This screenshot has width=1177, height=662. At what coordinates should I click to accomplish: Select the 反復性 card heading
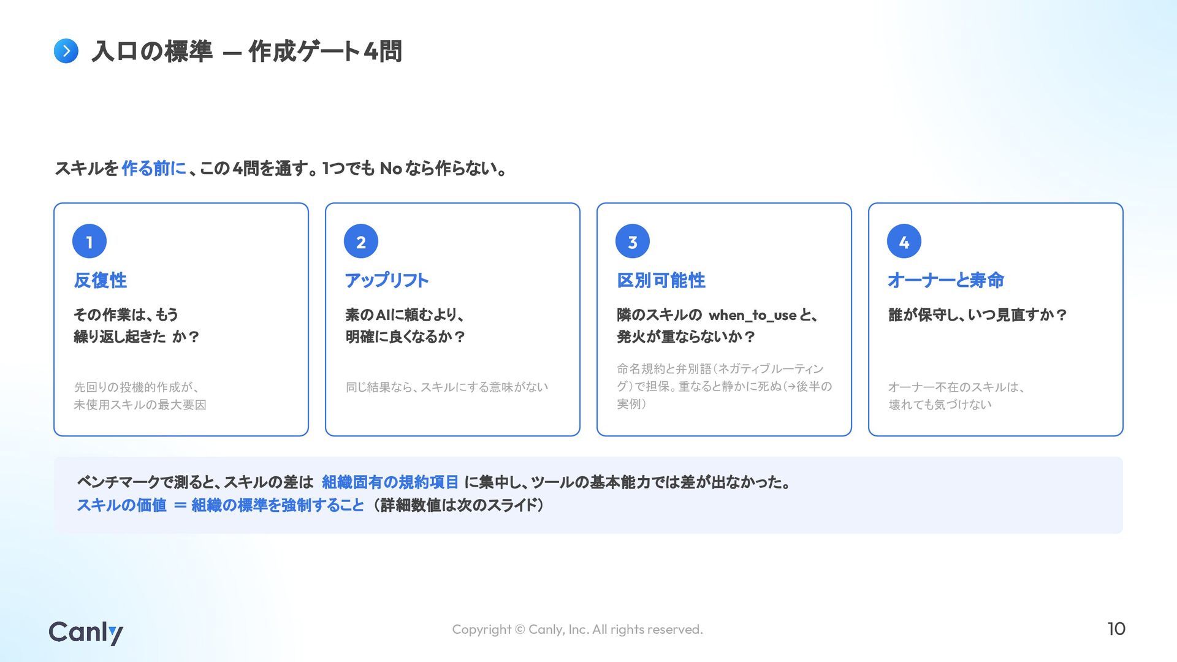(x=101, y=280)
